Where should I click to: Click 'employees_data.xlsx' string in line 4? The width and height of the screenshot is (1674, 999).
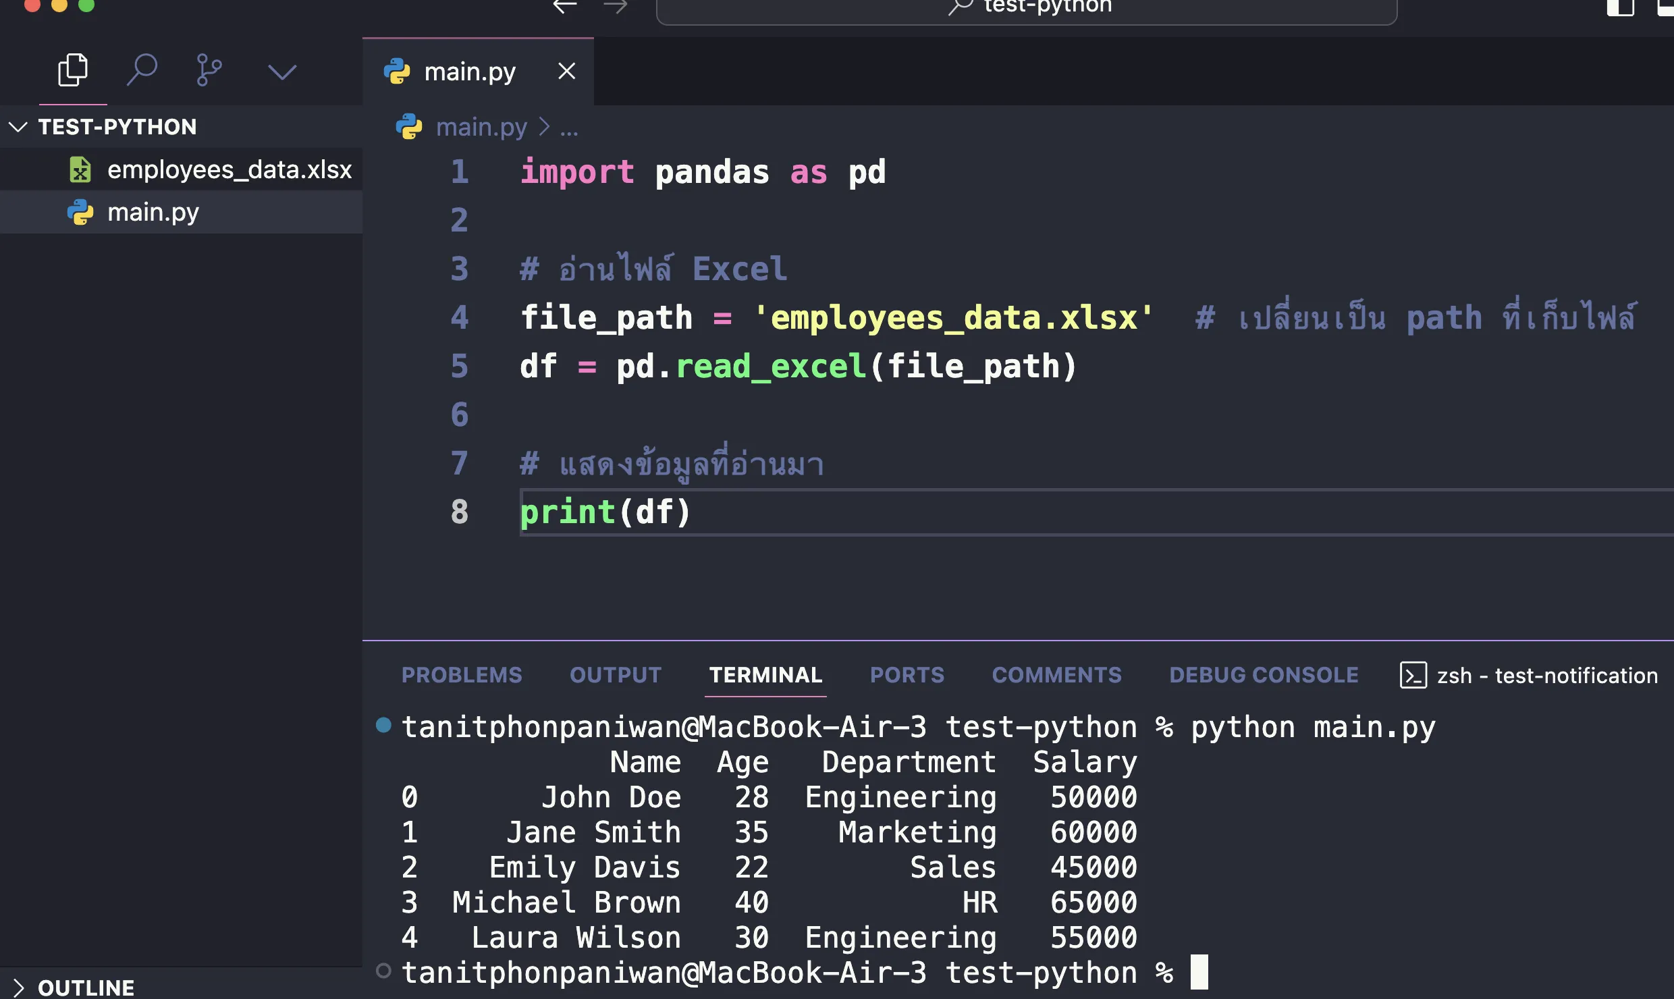click(x=953, y=317)
